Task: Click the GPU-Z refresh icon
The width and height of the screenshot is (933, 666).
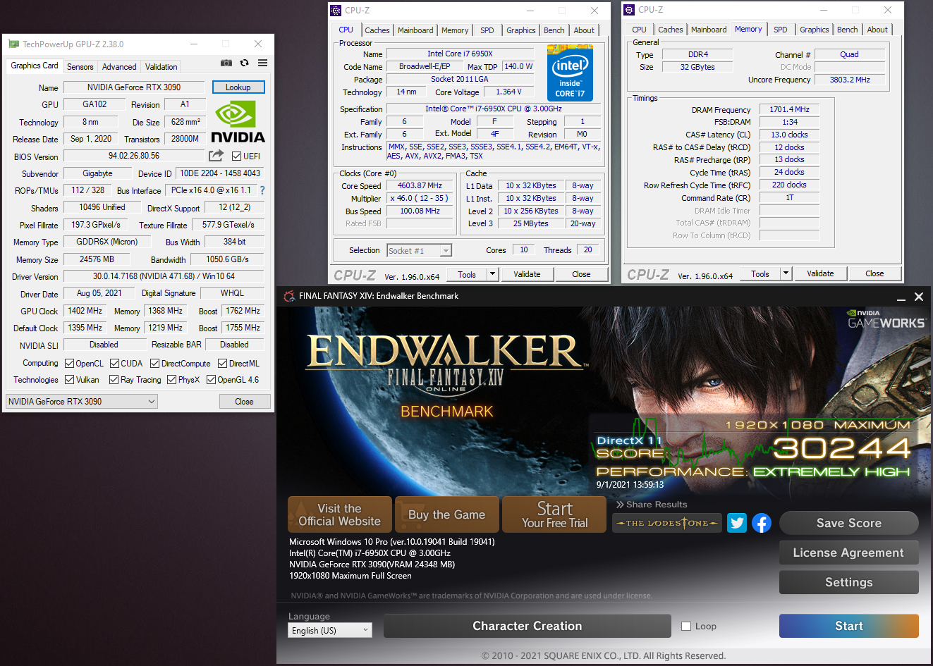Action: point(244,63)
